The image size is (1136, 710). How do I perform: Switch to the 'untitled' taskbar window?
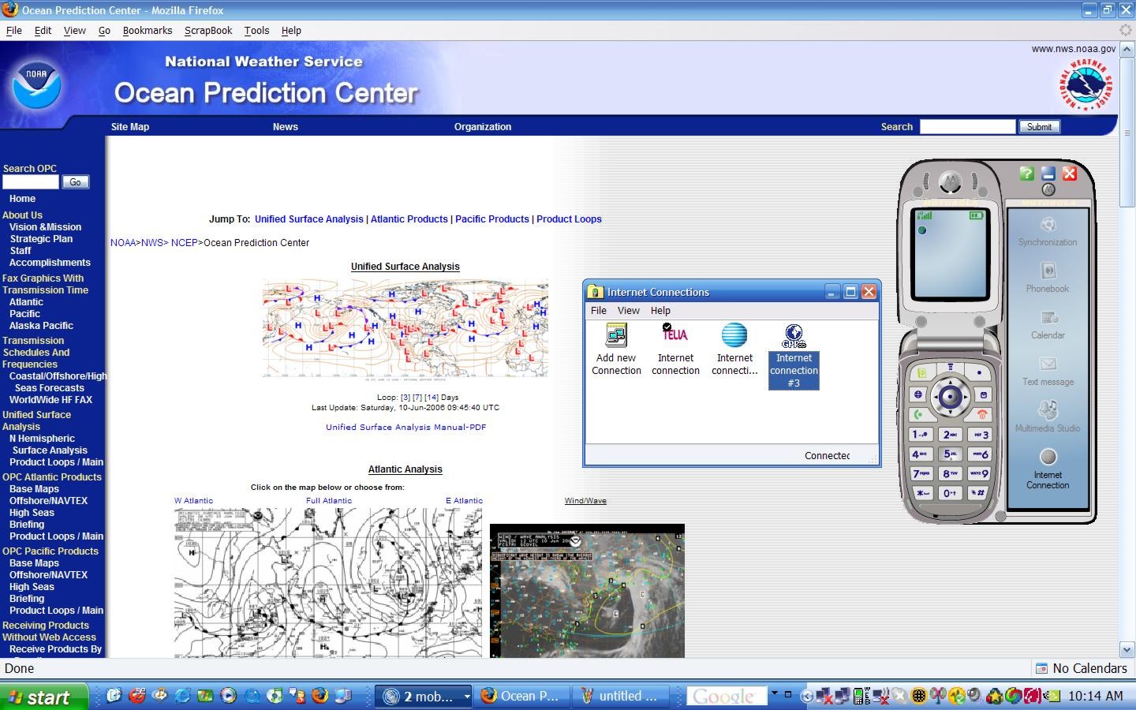coord(620,696)
